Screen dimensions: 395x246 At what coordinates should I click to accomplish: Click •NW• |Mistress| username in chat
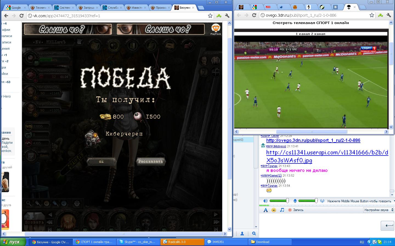coord(276,146)
